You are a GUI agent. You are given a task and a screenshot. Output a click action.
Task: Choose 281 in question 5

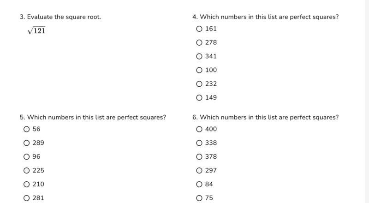click(27, 198)
